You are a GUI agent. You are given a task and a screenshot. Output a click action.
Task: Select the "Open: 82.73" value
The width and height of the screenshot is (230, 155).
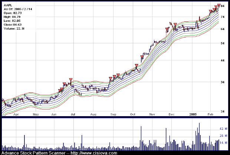point(13,13)
